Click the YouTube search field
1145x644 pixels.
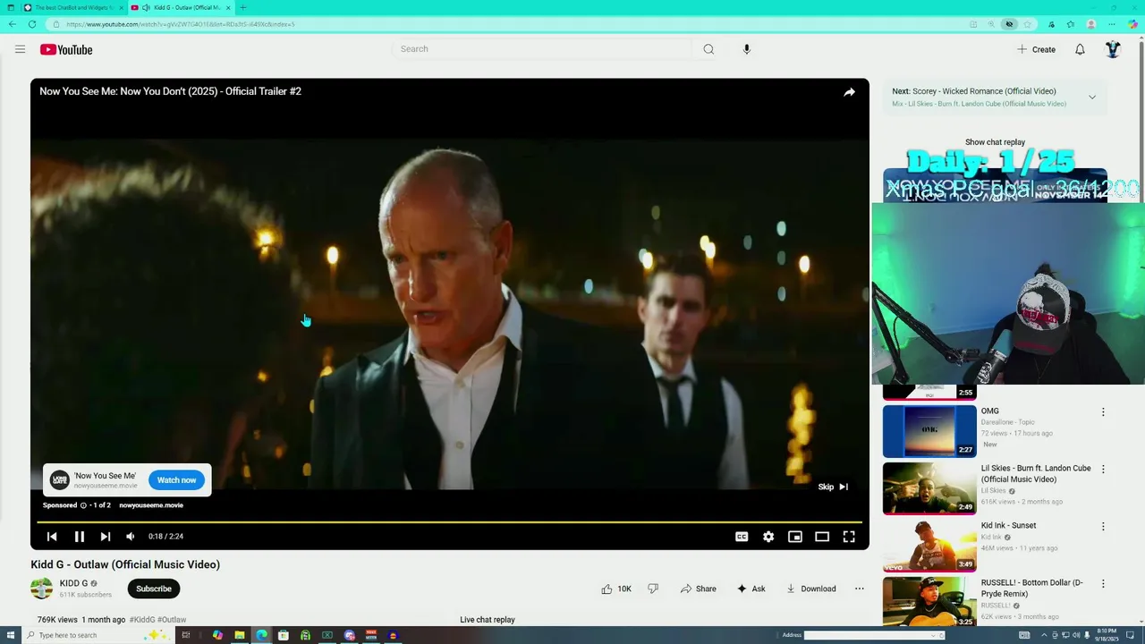pos(542,49)
